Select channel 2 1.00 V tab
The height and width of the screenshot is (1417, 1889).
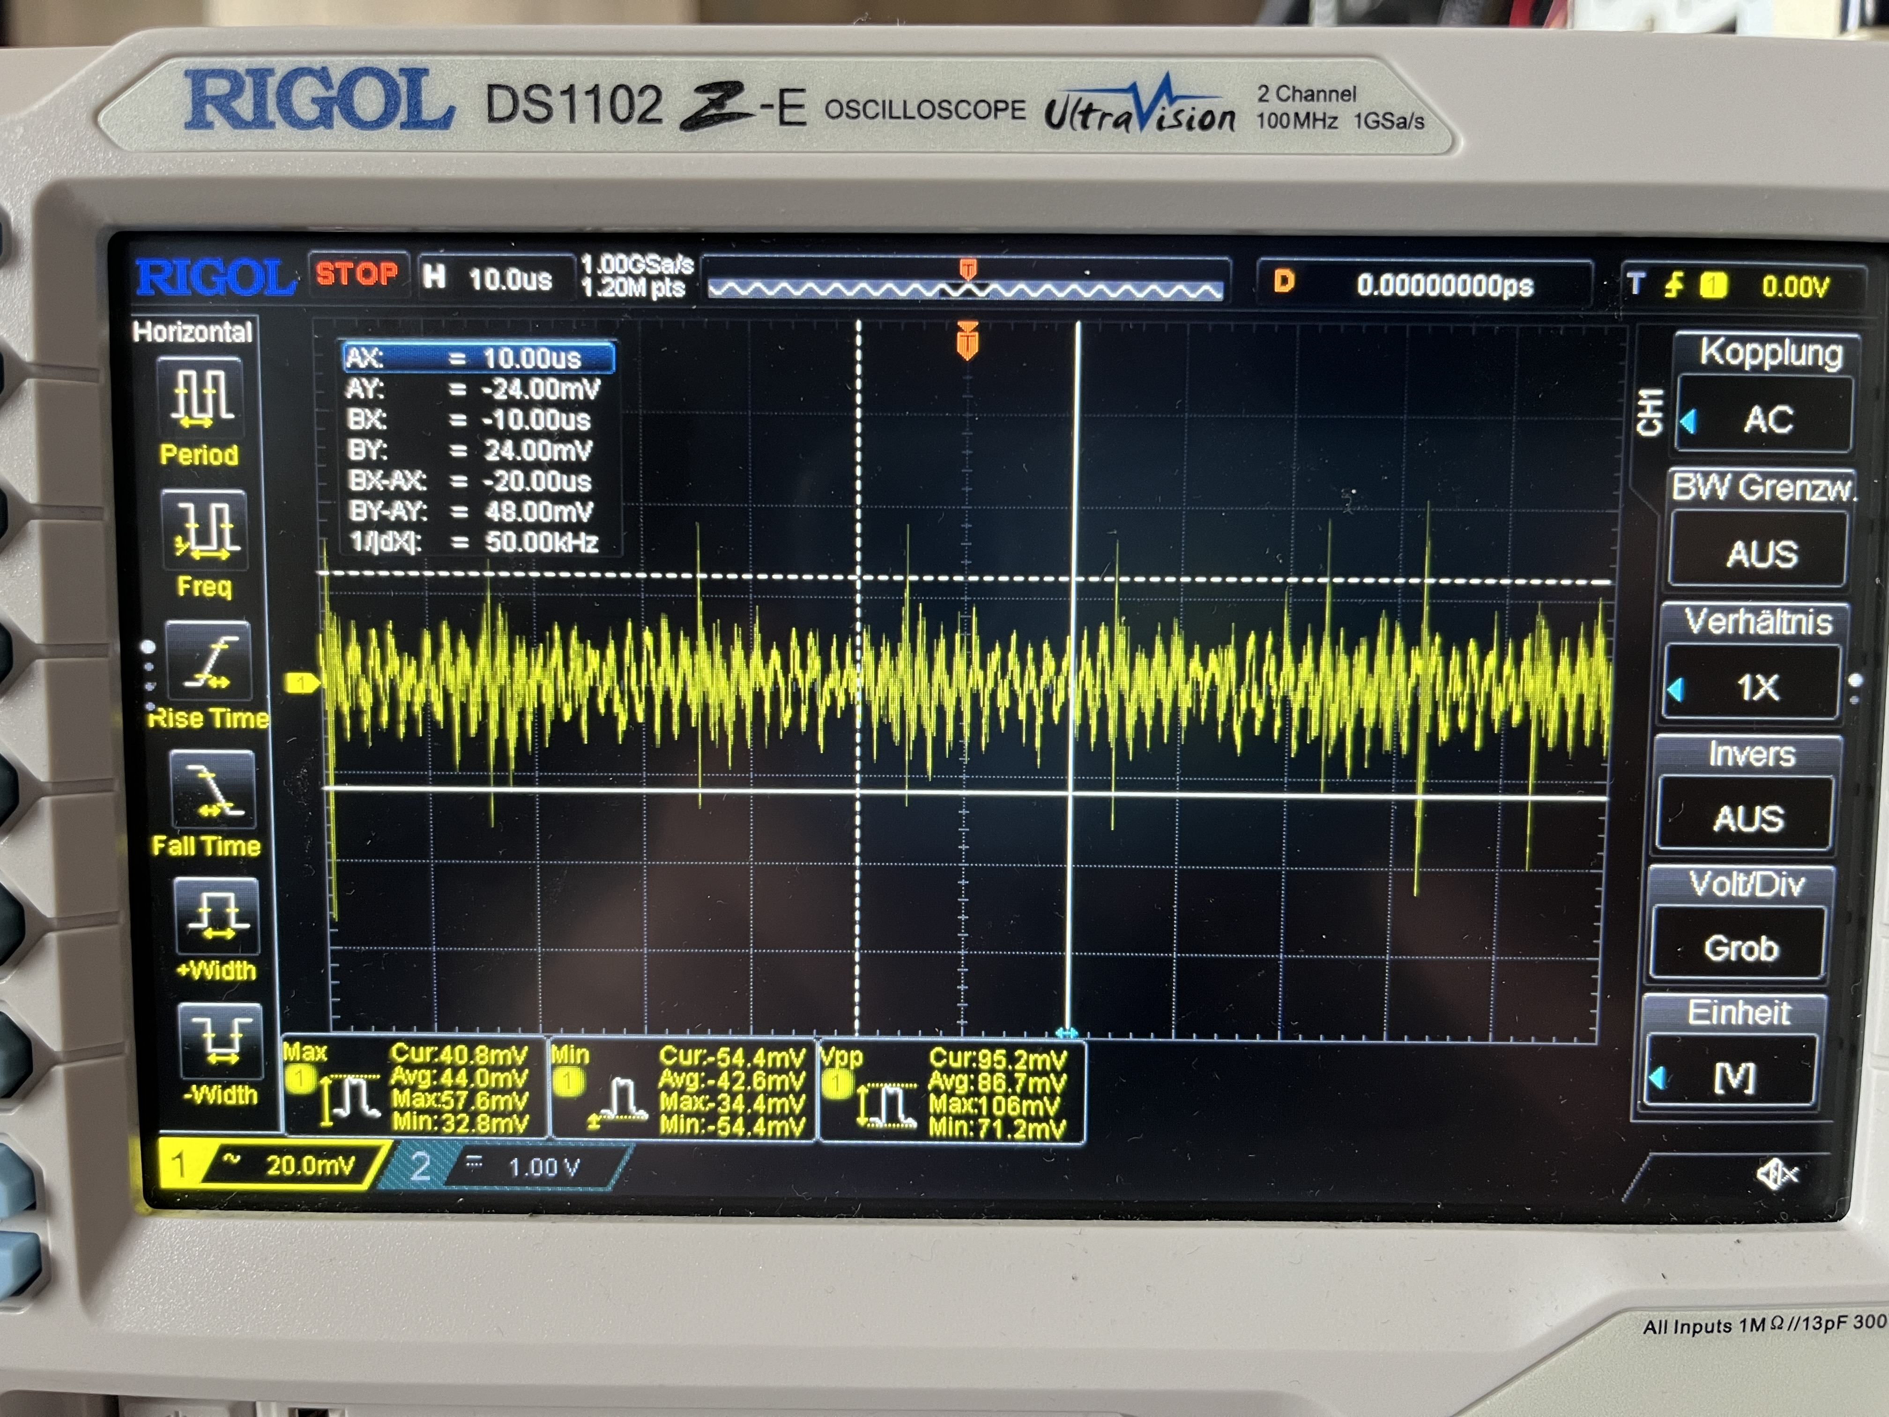pyautogui.click(x=513, y=1167)
